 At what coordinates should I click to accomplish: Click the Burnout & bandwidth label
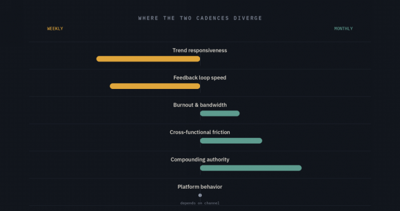pyautogui.click(x=200, y=105)
